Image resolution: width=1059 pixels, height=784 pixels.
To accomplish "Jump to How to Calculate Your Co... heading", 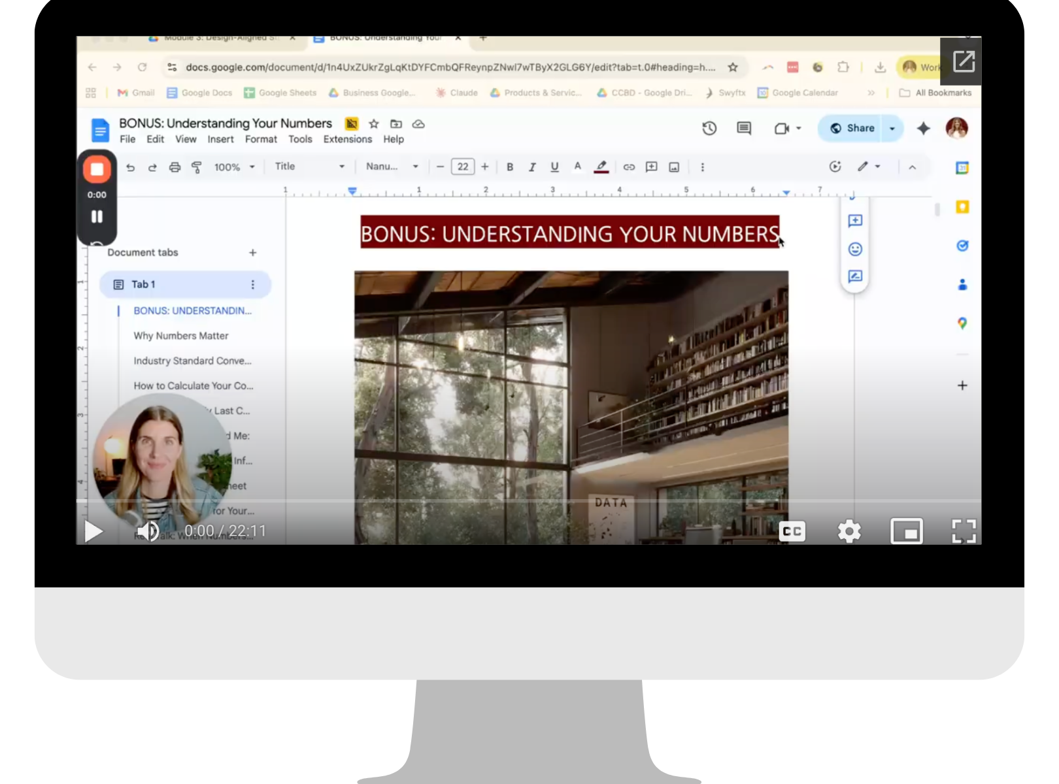I will pyautogui.click(x=193, y=386).
